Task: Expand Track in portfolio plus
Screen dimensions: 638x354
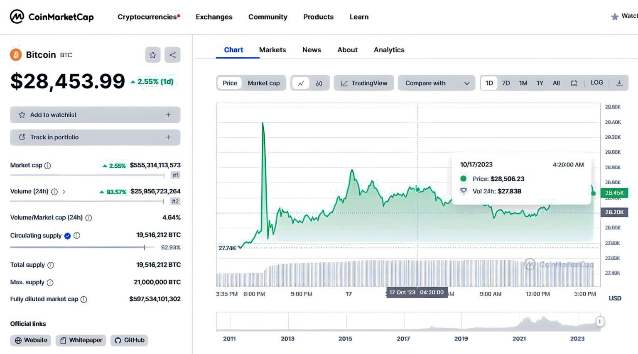Action: click(168, 137)
